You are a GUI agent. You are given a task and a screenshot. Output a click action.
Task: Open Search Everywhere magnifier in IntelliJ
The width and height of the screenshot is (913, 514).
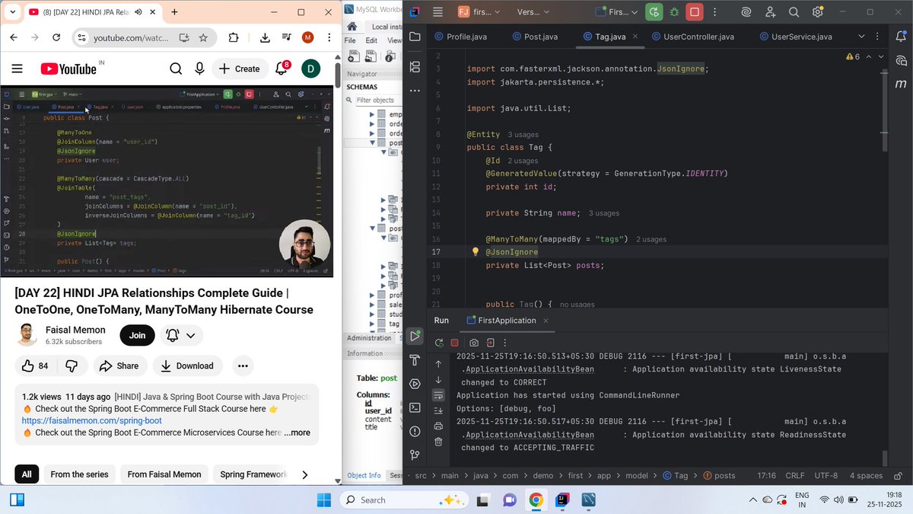794,12
